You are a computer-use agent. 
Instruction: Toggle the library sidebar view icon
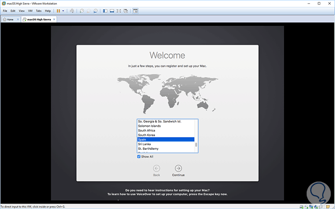(105, 11)
